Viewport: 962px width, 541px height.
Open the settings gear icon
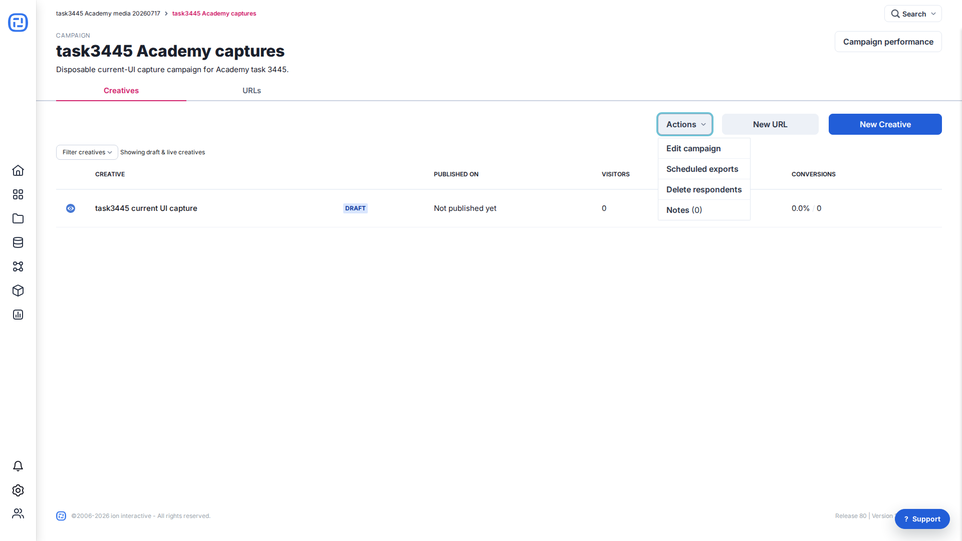(18, 490)
